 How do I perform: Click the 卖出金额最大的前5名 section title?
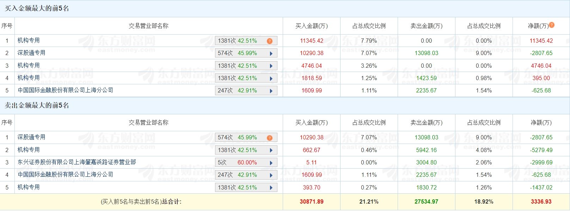coord(37,105)
